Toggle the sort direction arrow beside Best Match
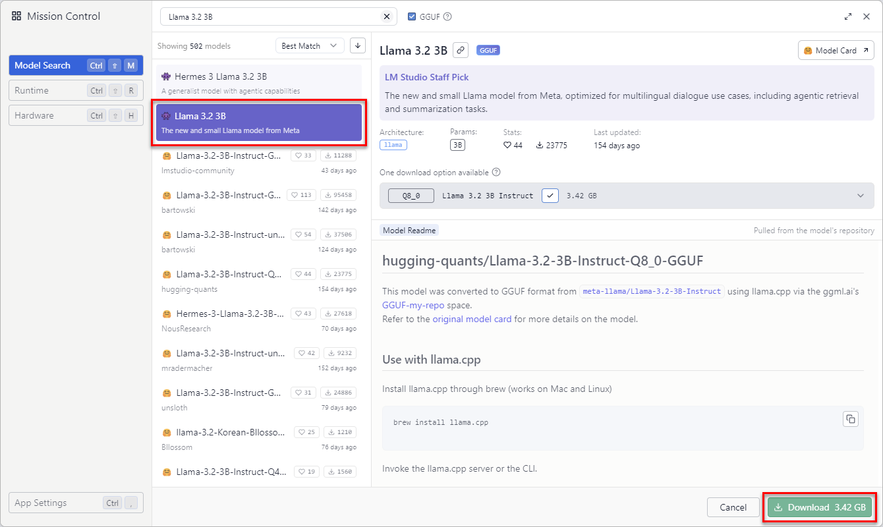 click(357, 45)
